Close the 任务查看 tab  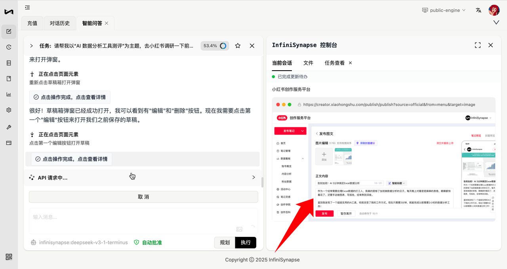point(350,63)
